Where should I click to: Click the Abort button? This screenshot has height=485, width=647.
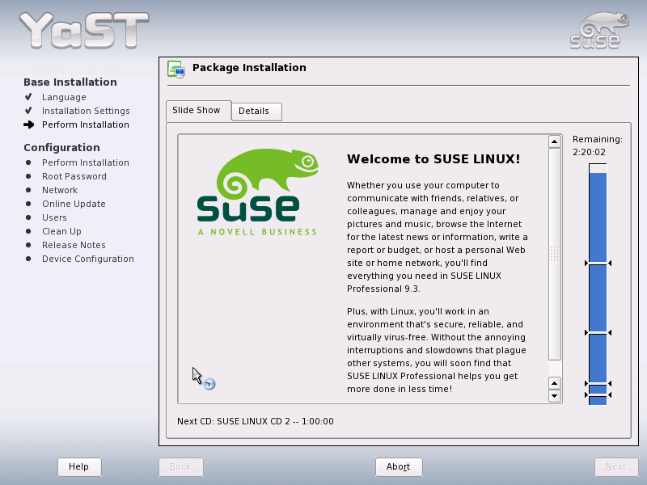[x=399, y=467]
